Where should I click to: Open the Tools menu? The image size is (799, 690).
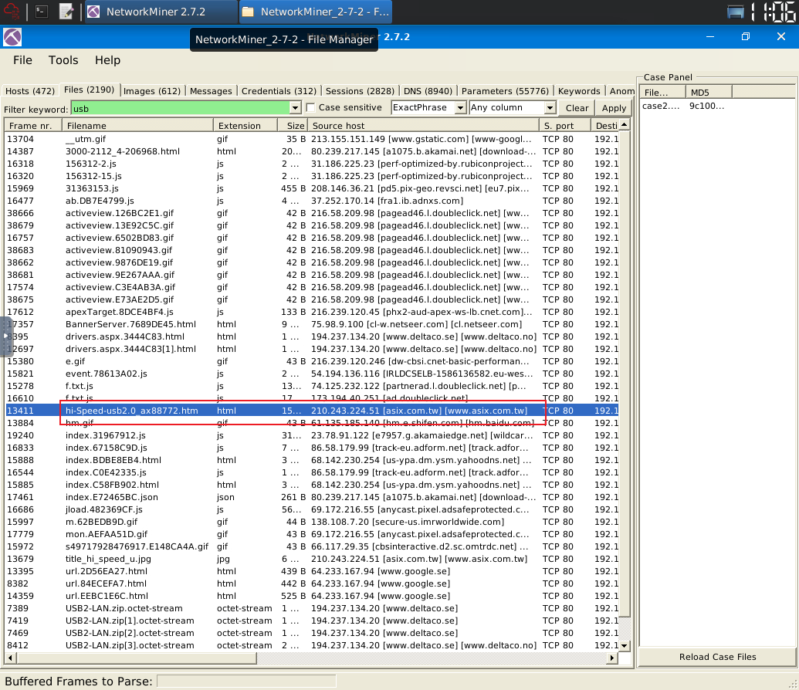tap(63, 60)
